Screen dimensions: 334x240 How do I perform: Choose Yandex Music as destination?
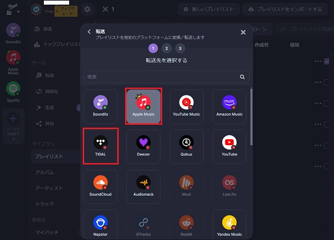(229, 224)
